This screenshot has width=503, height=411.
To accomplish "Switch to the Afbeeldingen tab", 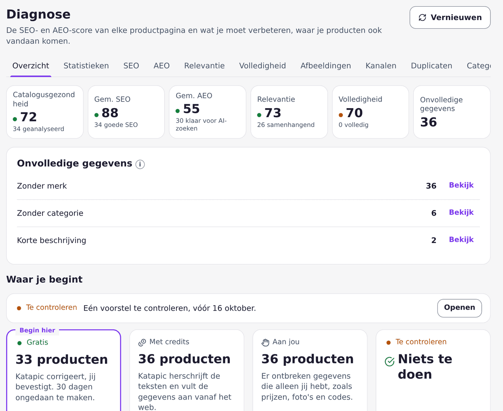I will pyautogui.click(x=326, y=66).
